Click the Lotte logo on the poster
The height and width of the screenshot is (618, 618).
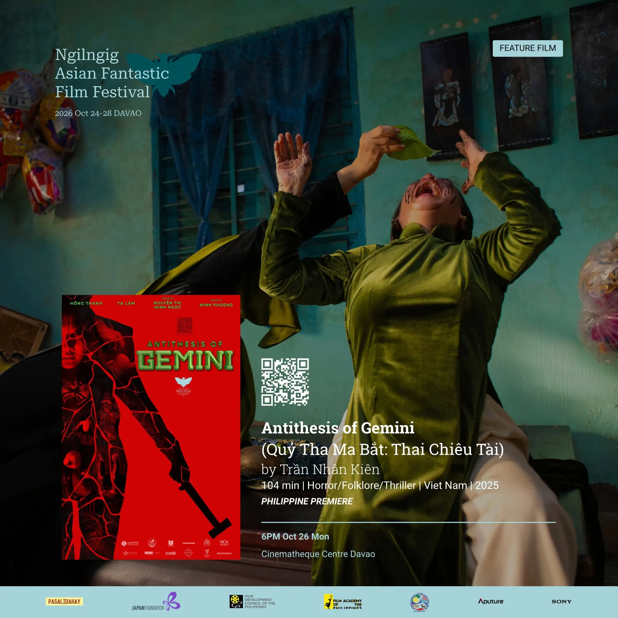pyautogui.click(x=130, y=543)
